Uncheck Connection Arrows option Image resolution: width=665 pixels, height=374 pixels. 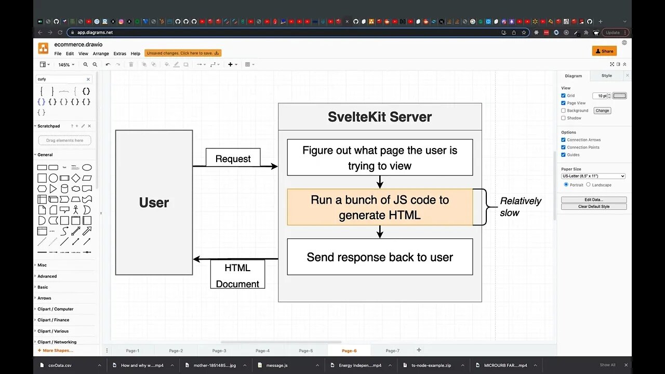[564, 140]
